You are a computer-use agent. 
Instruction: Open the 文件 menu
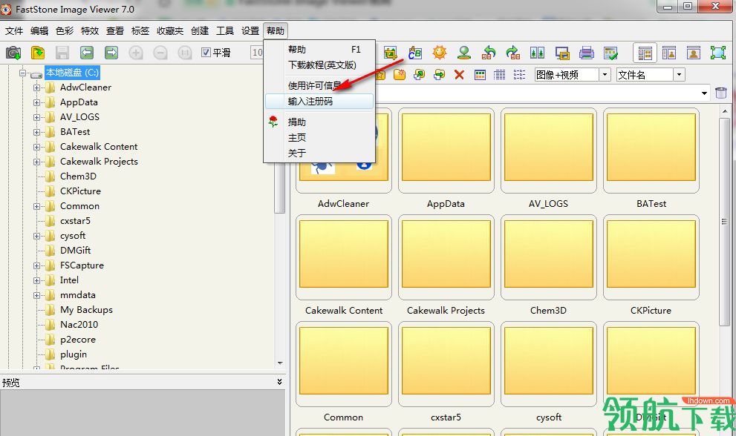point(14,31)
